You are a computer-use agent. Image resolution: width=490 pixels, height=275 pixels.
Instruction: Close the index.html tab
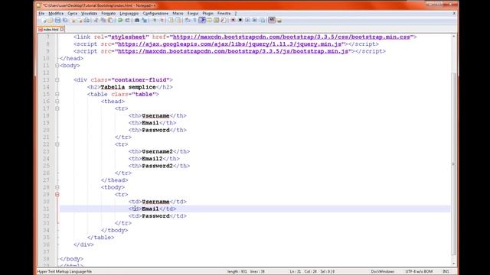[62, 29]
